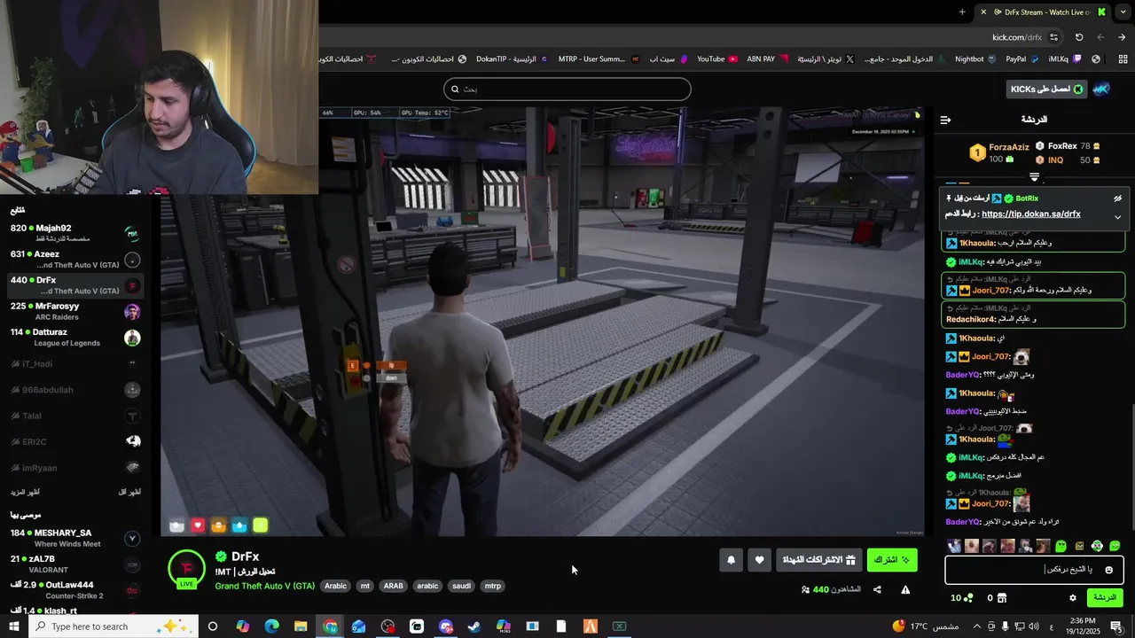Select MrFarosyy channel in sidebar
1135x638 pixels.
click(75, 312)
